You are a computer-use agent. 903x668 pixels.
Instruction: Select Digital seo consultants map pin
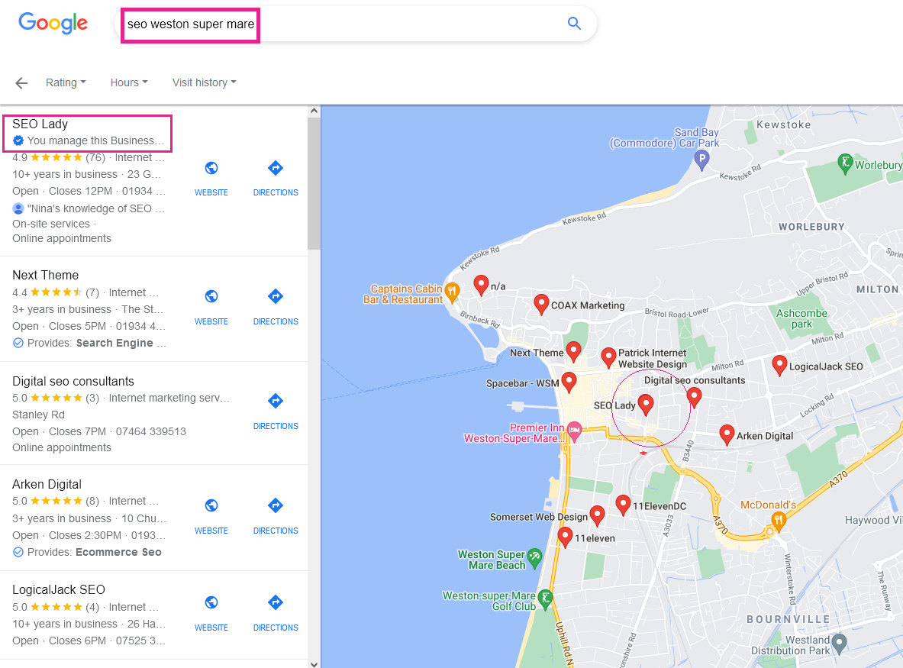tap(694, 396)
